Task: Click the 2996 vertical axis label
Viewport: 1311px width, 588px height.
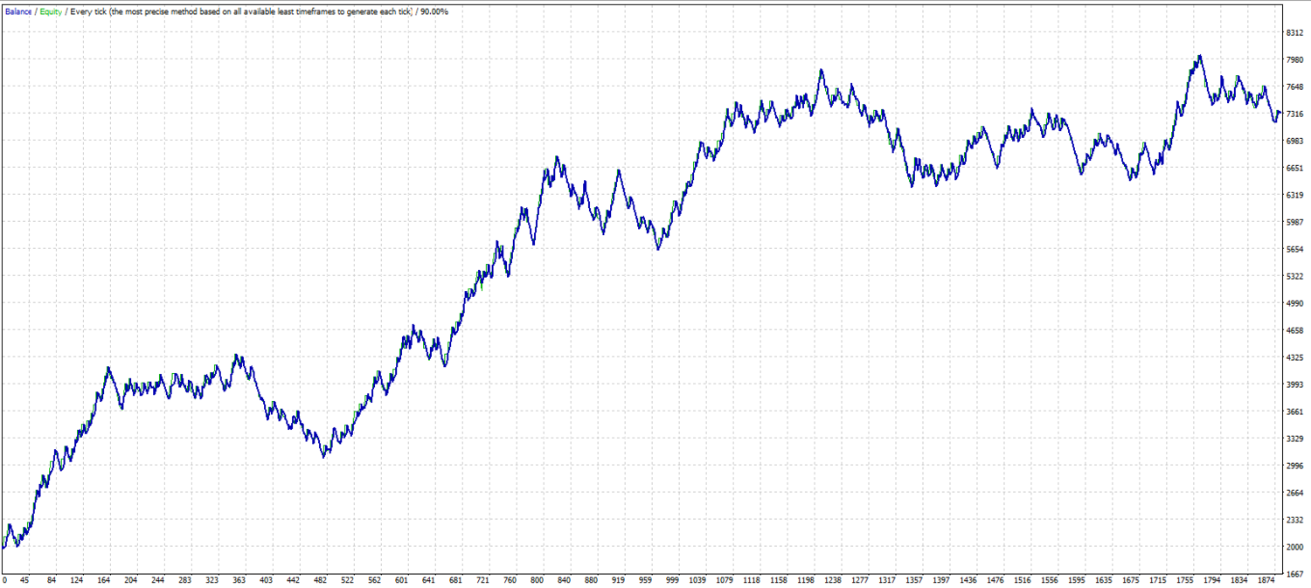Action: point(1296,467)
